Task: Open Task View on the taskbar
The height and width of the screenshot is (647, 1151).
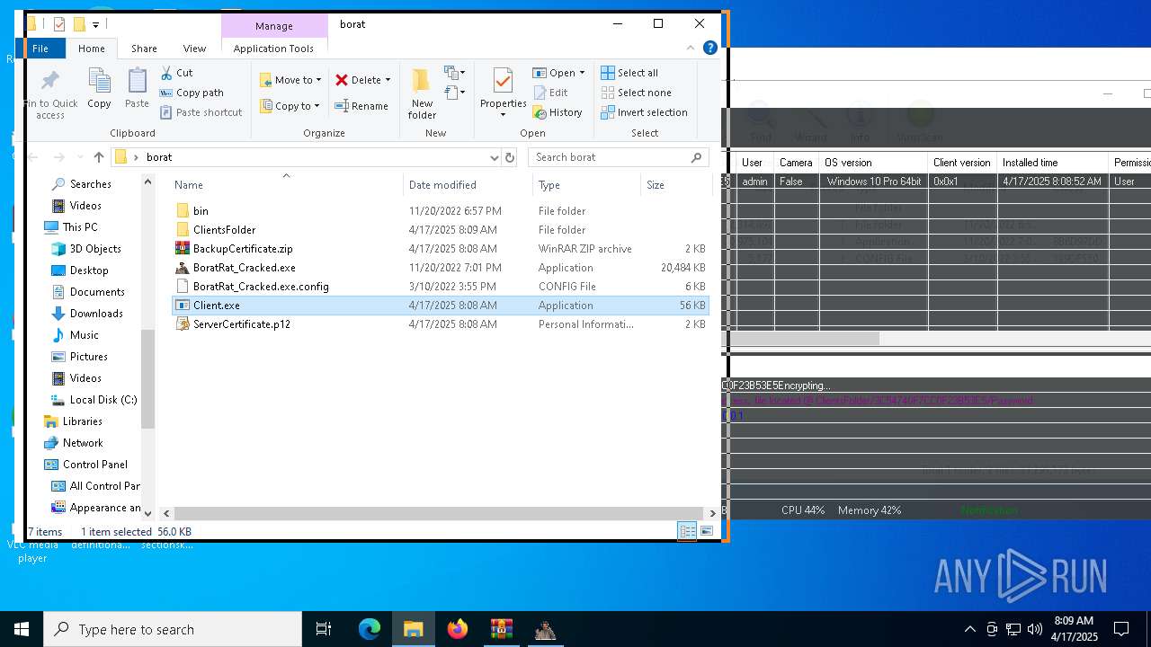Action: click(324, 629)
